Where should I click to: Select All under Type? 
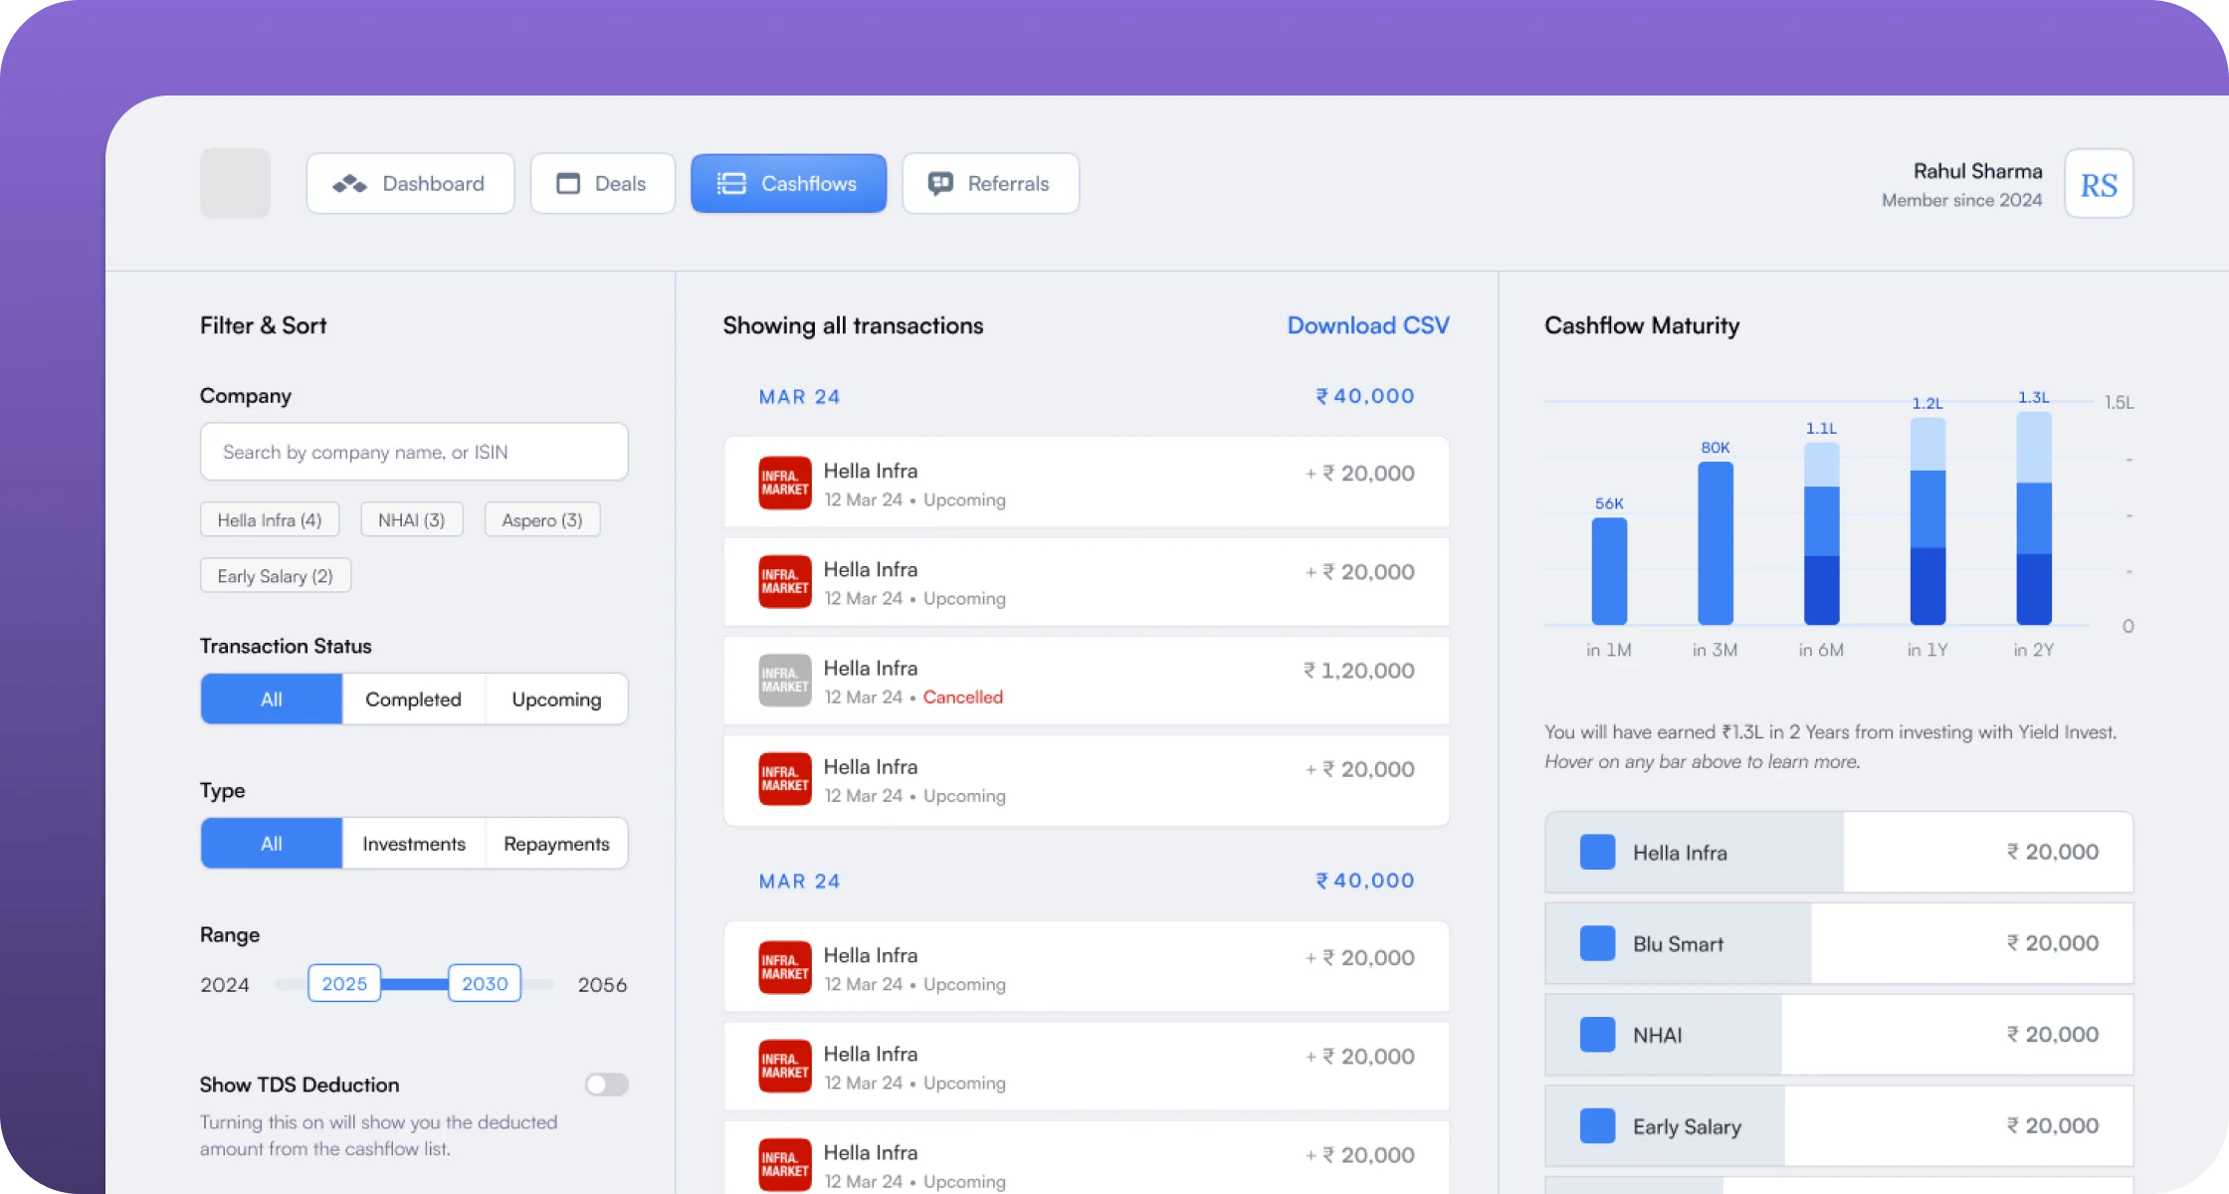tap(272, 843)
